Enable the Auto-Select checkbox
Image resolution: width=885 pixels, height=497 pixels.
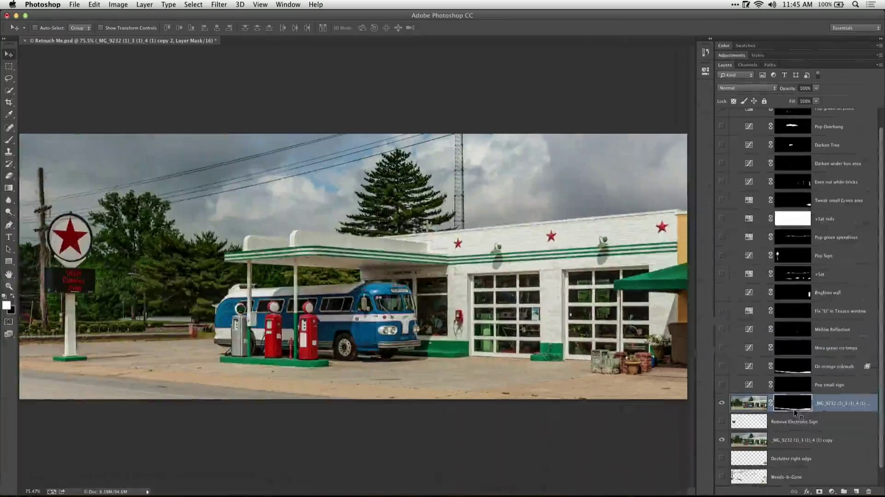[x=35, y=28]
